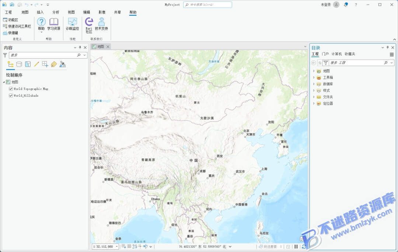Click the question mark help icon in title bar
398x252 pixels.
tap(356, 5)
